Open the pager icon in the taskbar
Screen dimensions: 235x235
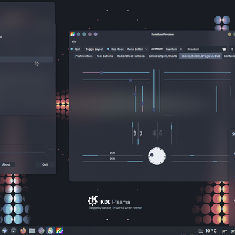(14, 230)
